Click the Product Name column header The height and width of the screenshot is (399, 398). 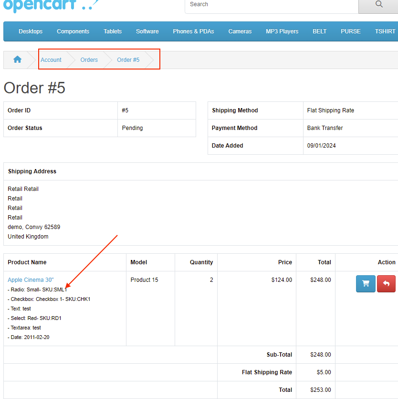27,262
